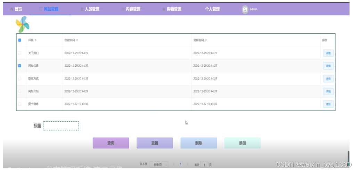This screenshot has width=353, height=171.
Task: Open the 人员管理 menu
Action: click(x=91, y=9)
